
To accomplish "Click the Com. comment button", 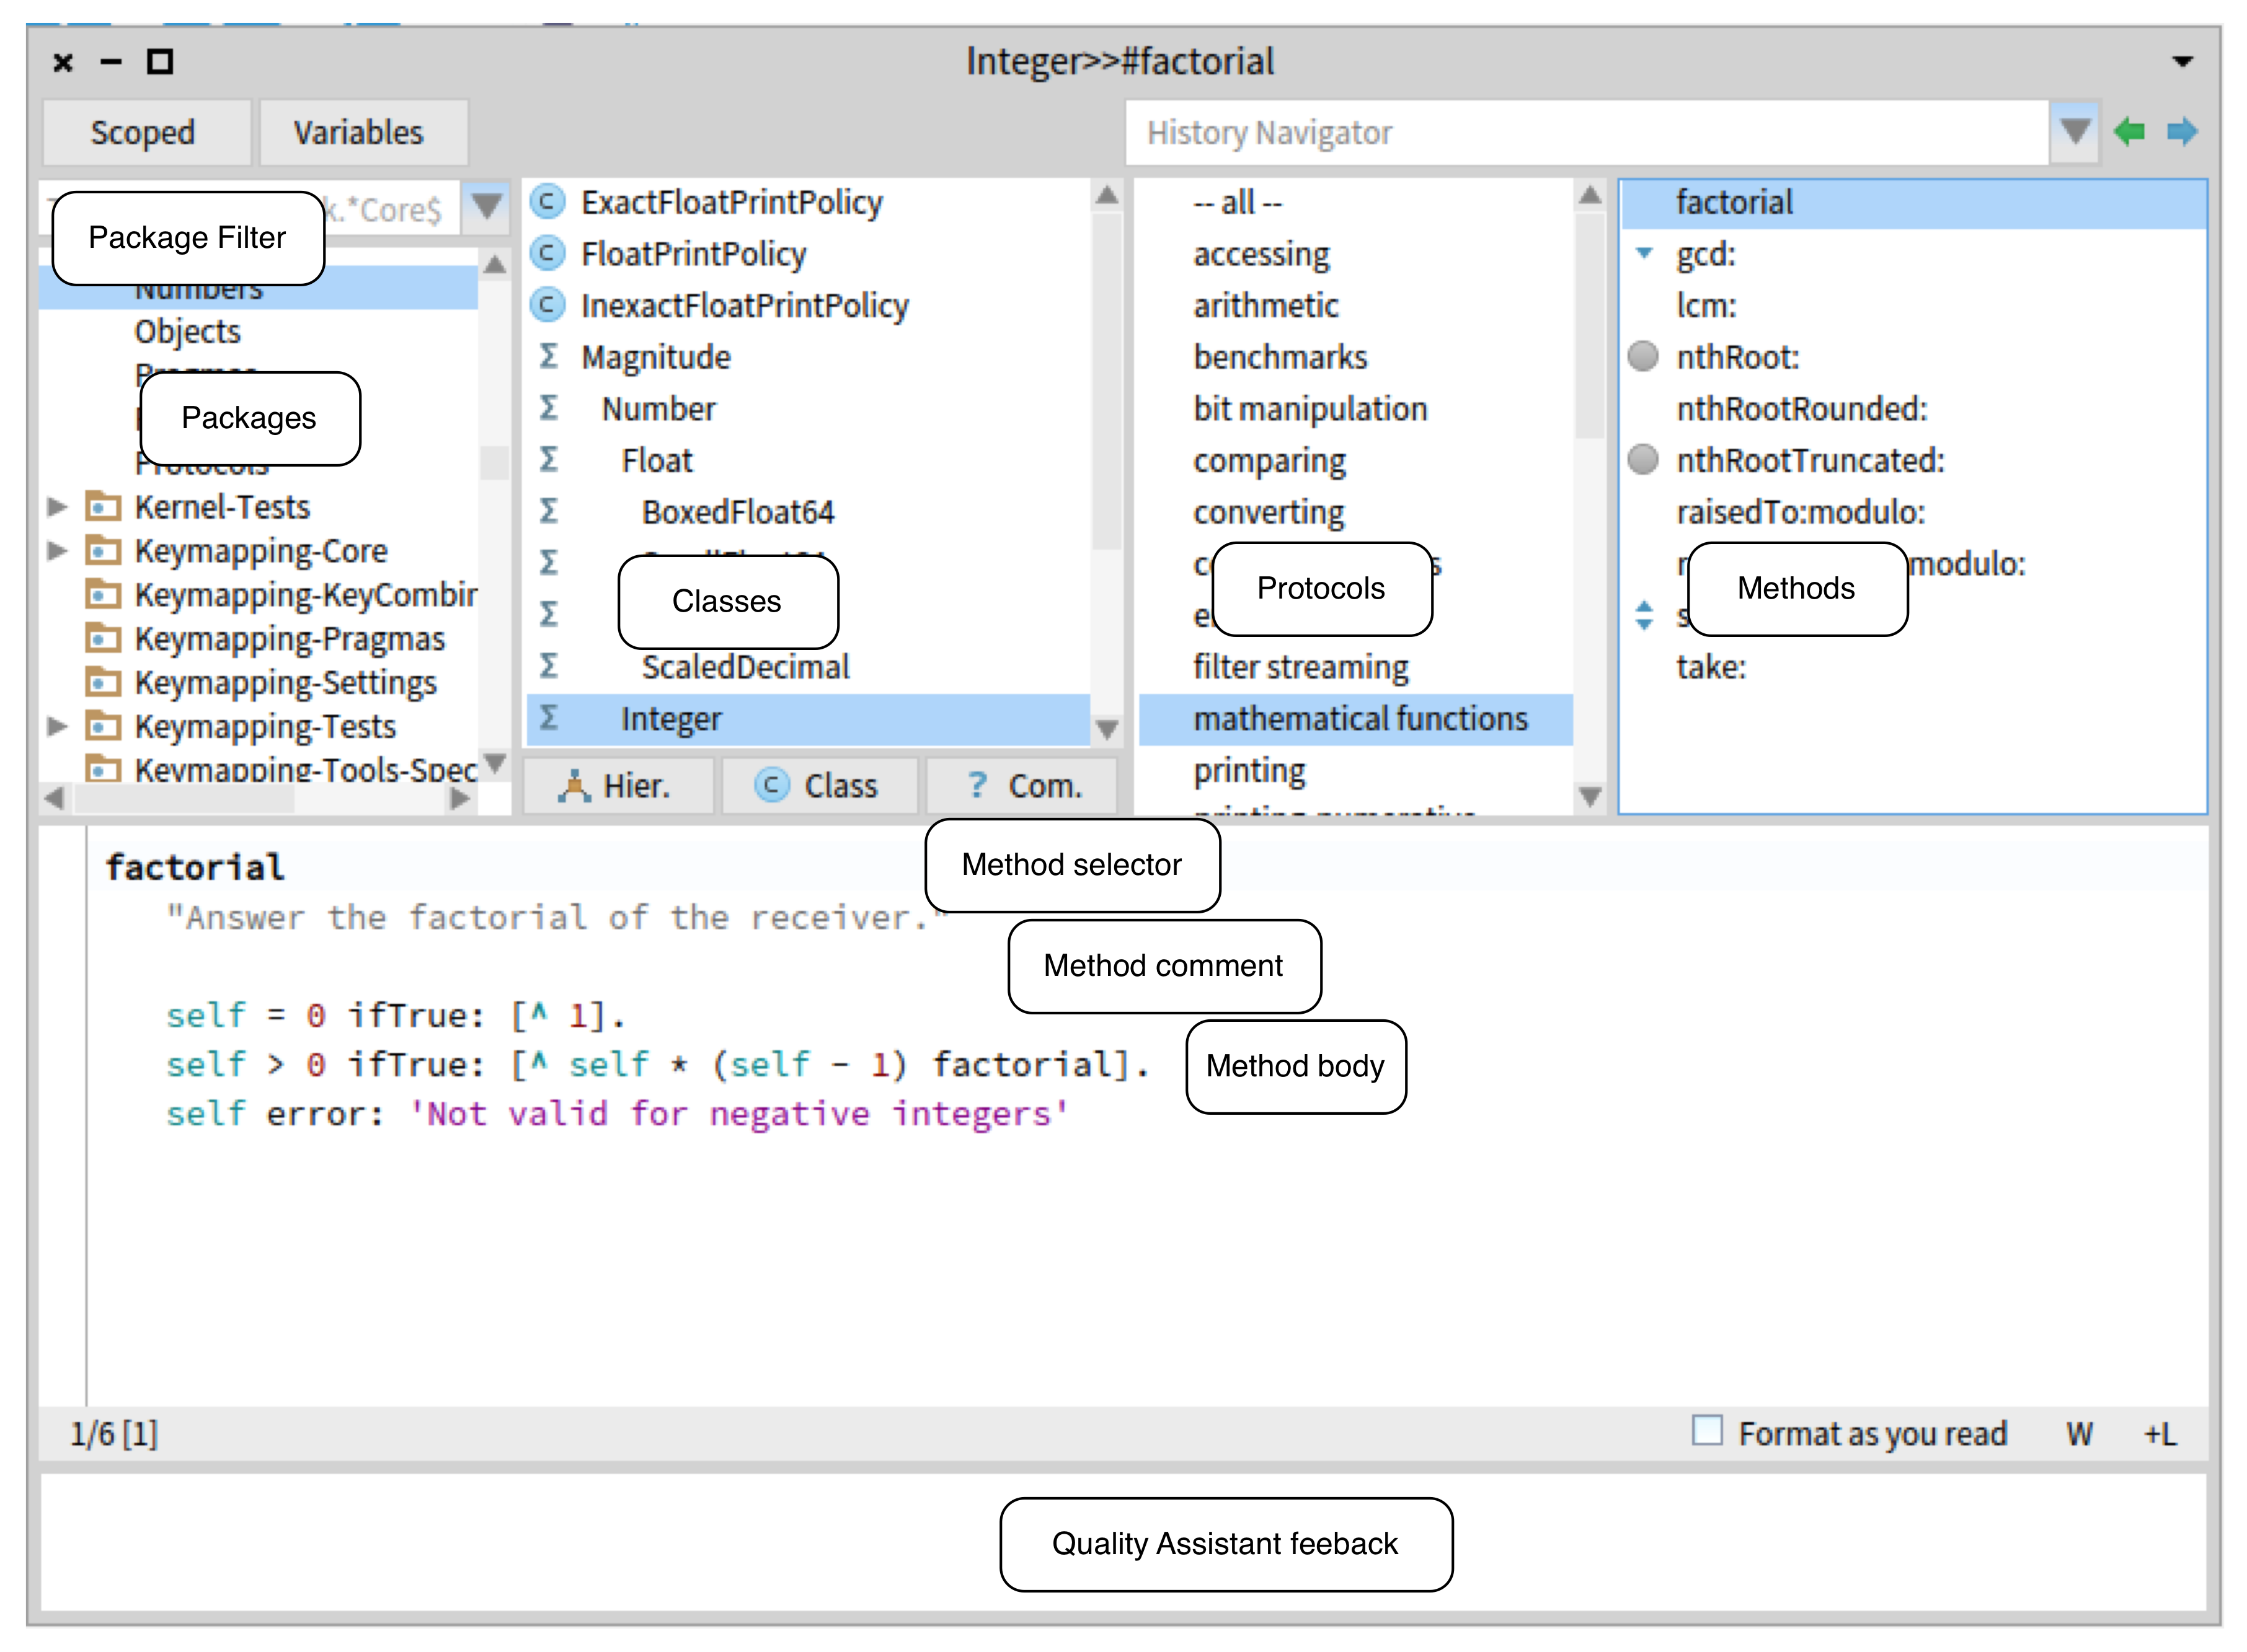I will coord(1021,786).
